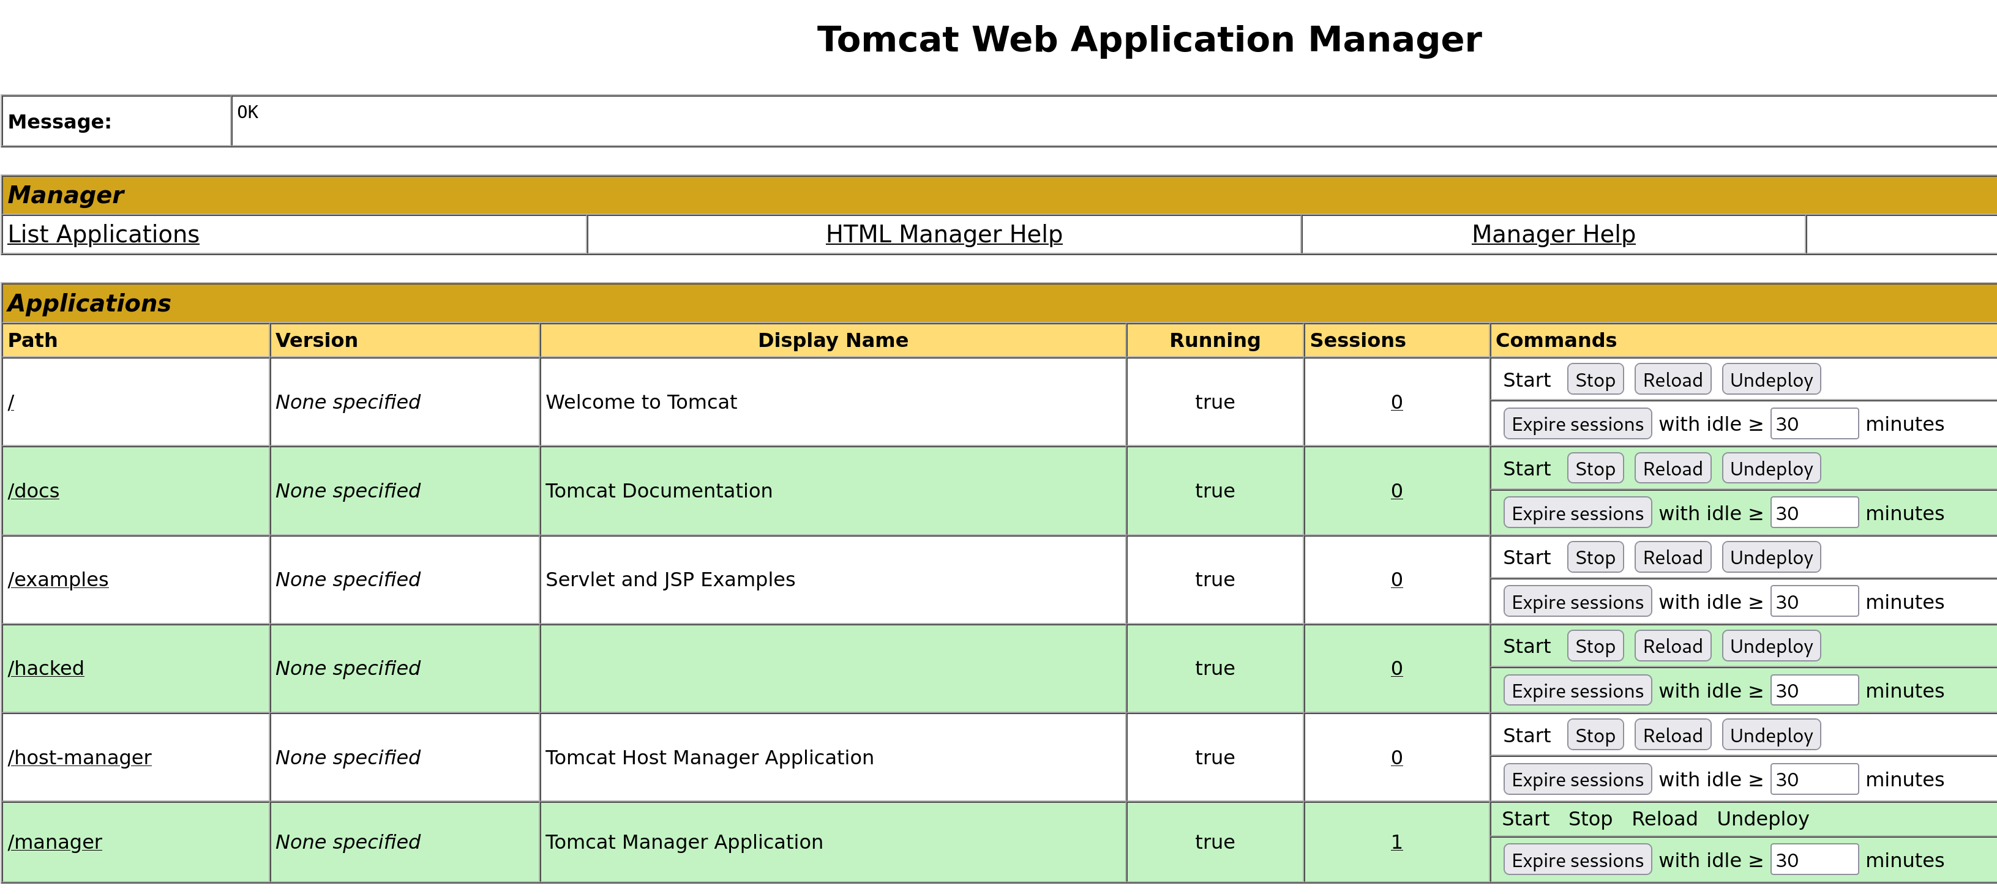Open the root / application path link
This screenshot has height=894, width=1997.
point(11,402)
